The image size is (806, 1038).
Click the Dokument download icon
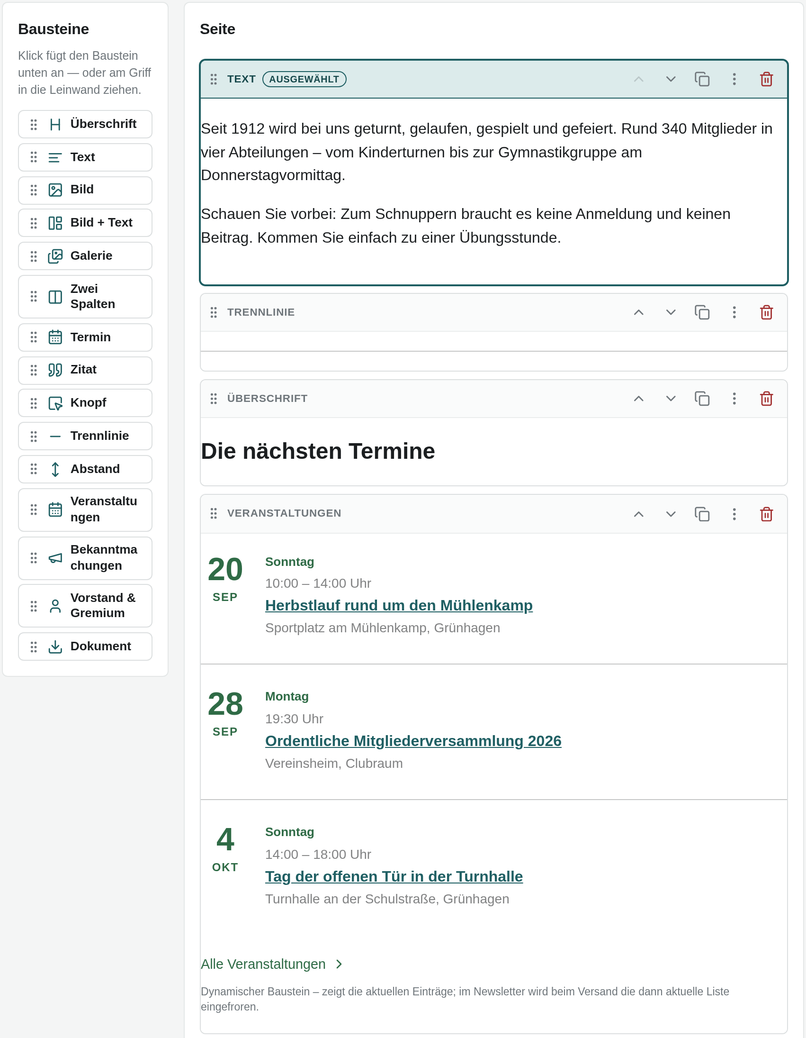[55, 646]
